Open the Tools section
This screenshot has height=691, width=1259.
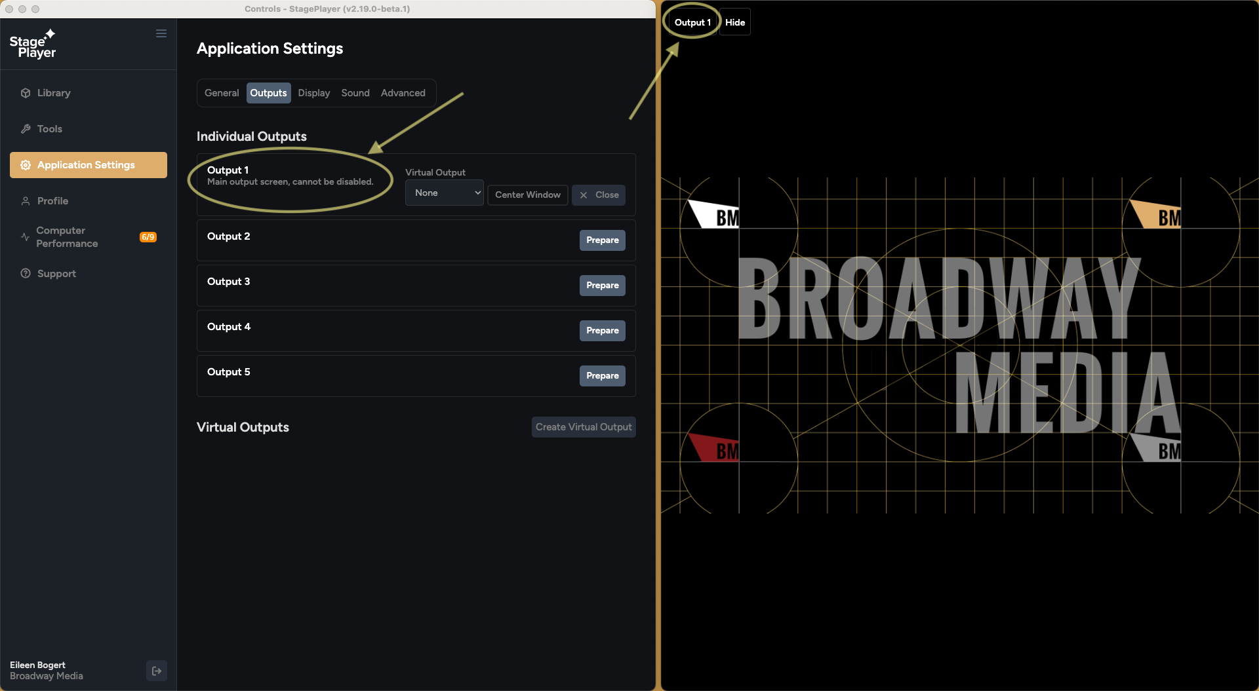[x=89, y=129]
